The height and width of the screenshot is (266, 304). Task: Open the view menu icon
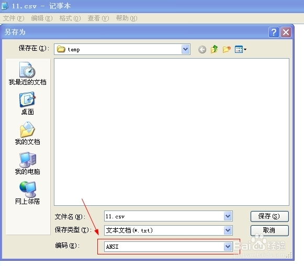tap(240, 49)
